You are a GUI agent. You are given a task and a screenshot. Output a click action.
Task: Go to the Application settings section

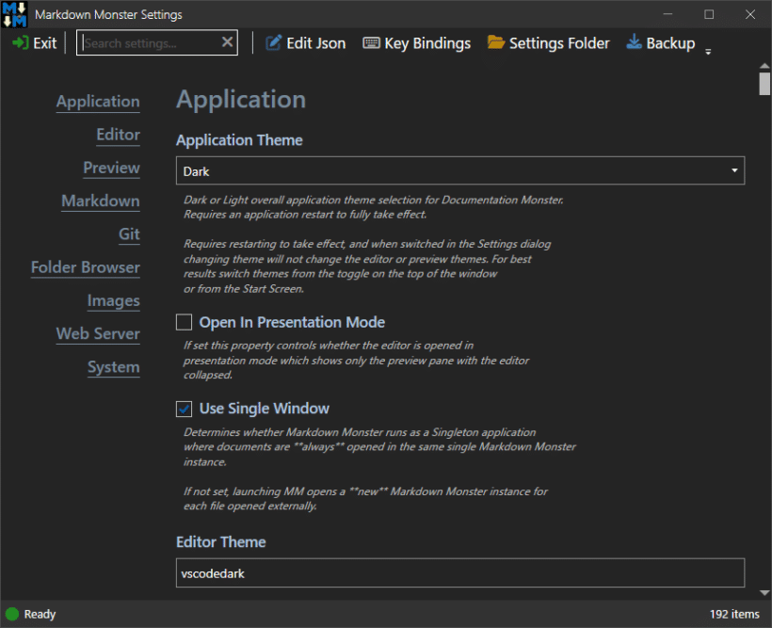click(98, 102)
